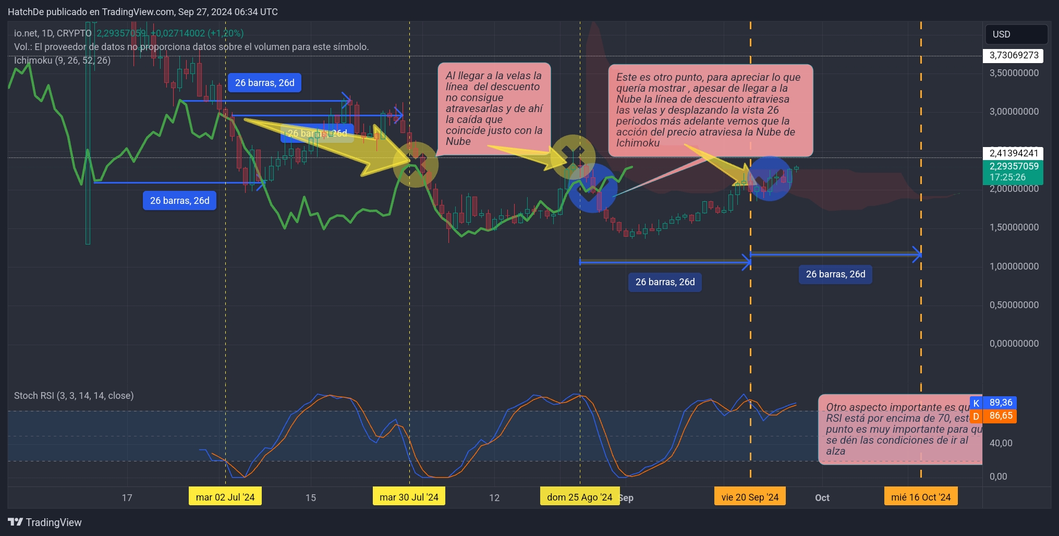Click the blue K 89,36 value label
Image resolution: width=1059 pixels, height=536 pixels.
click(993, 403)
